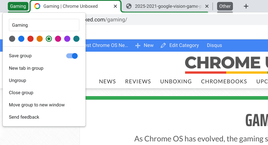Open the REVIEWS navigation link
The width and height of the screenshot is (268, 145).
(138, 82)
